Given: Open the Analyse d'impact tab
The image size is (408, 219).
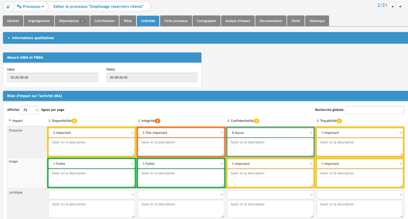Looking at the screenshot, I should [x=238, y=21].
